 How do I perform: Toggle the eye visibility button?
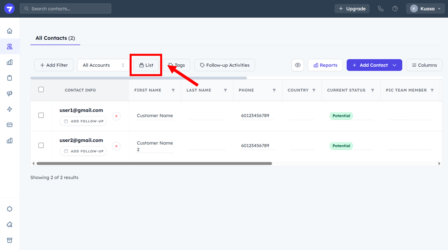pos(298,65)
